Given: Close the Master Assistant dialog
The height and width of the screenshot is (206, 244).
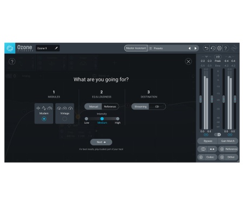Looking at the screenshot, I should point(188,61).
